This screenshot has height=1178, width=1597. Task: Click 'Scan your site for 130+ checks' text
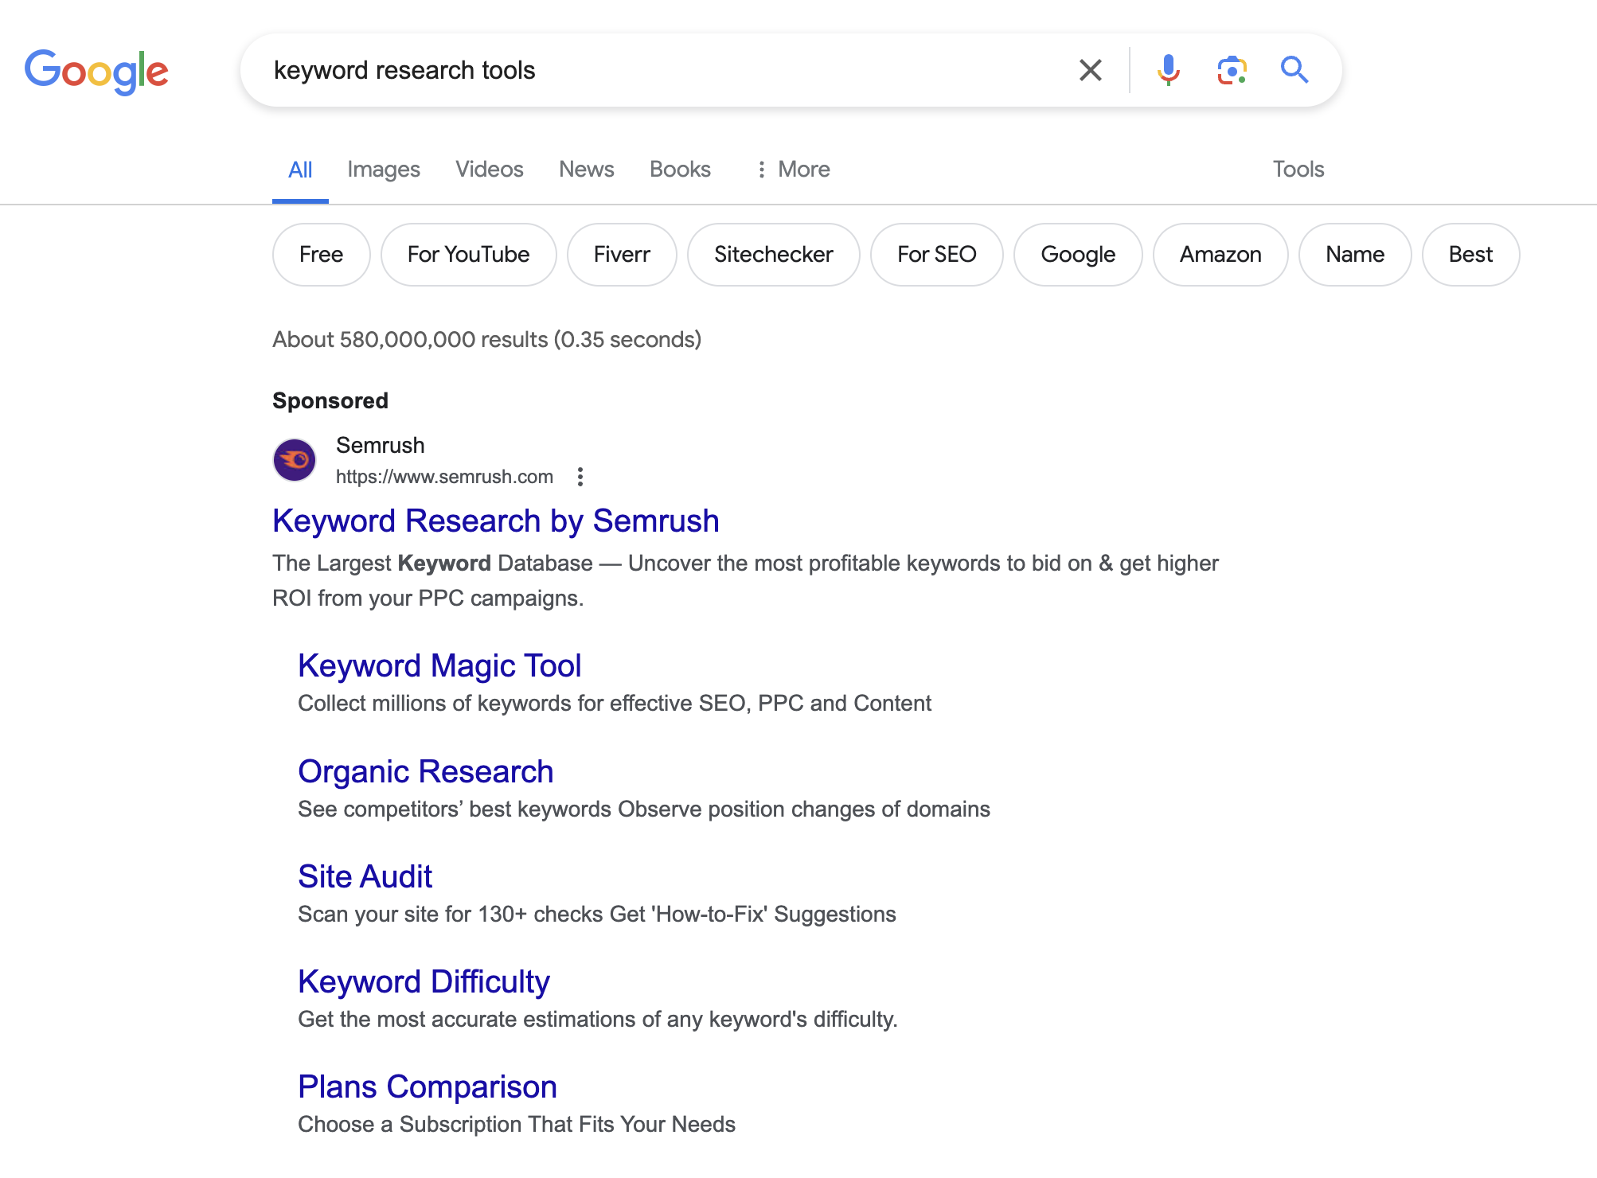click(597, 915)
